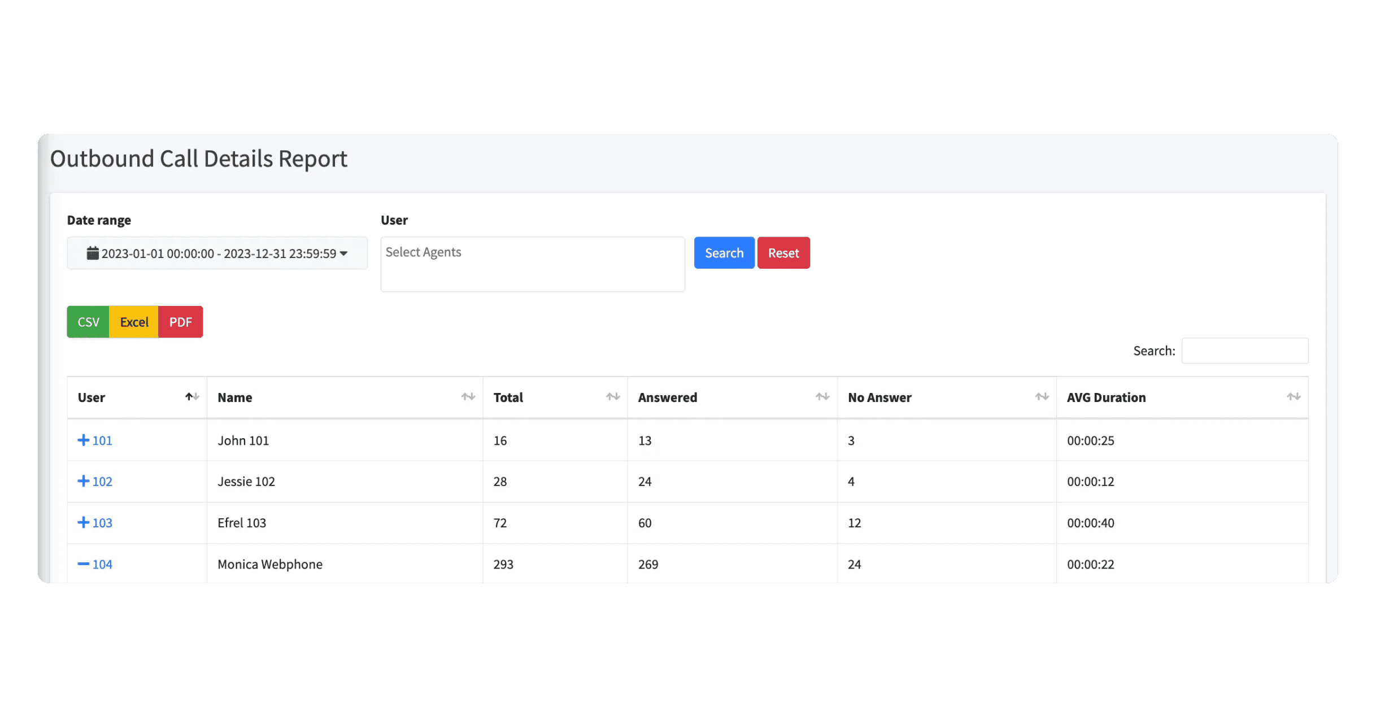Sort by Total column arrow icon
Screen dimensions: 1376x717
[x=613, y=397]
